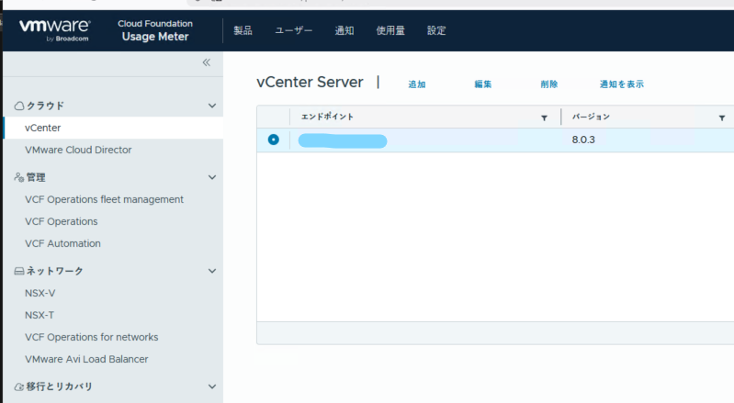Collapse the クラウド section chevron
Image resolution: width=734 pixels, height=403 pixels.
[212, 106]
